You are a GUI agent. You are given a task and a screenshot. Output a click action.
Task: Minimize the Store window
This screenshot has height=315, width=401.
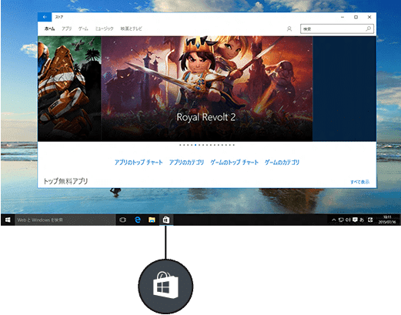343,17
